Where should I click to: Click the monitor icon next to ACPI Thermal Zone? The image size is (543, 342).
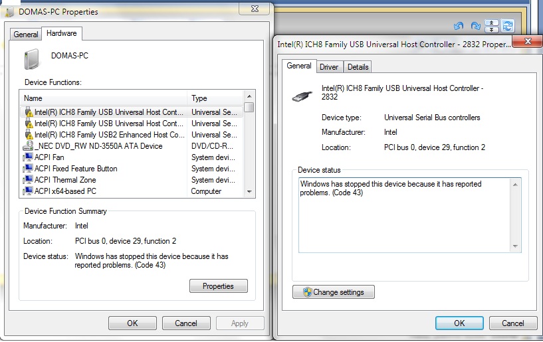click(28, 180)
